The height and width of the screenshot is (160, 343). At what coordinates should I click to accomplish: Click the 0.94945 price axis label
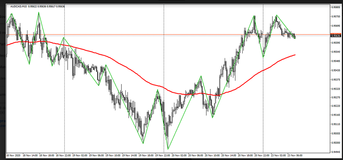pos(336,152)
